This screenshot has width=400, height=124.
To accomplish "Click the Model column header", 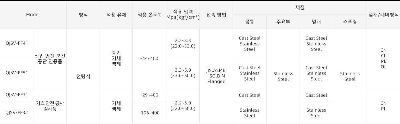I will click(x=33, y=15).
